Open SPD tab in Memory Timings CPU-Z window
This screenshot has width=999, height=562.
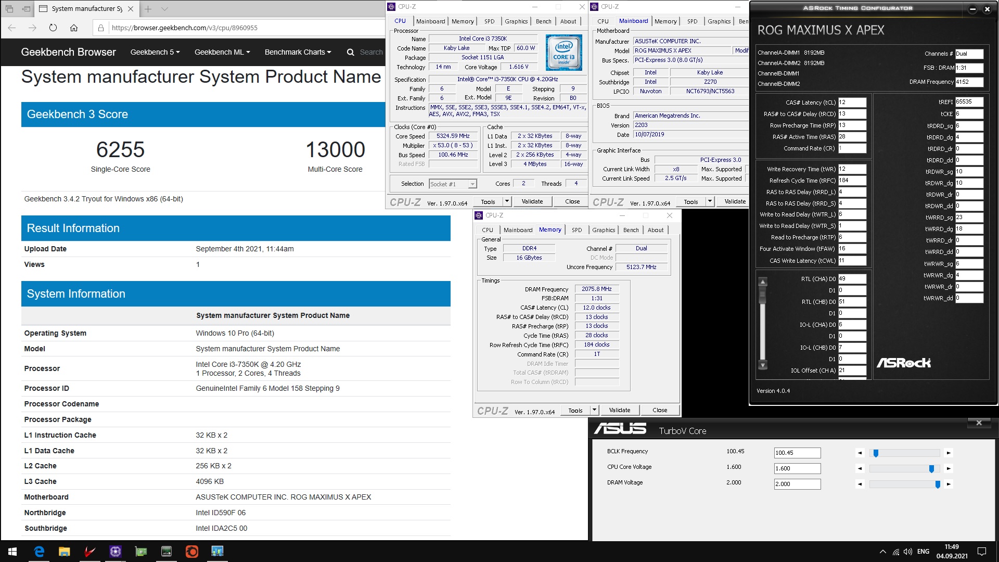tap(577, 230)
